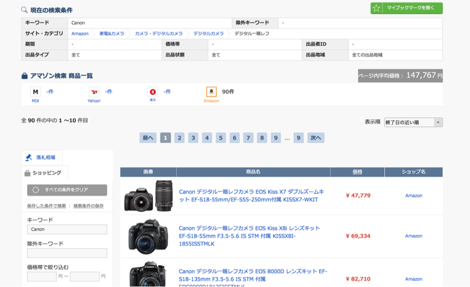Open the 表示順 sort order dropdown
470x287 pixels.
(413, 122)
